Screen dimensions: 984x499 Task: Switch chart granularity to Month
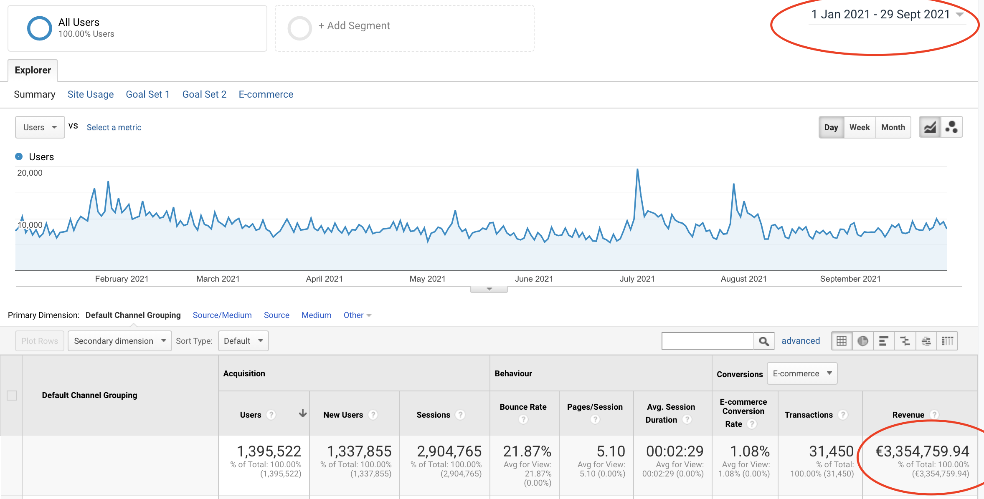[893, 127]
